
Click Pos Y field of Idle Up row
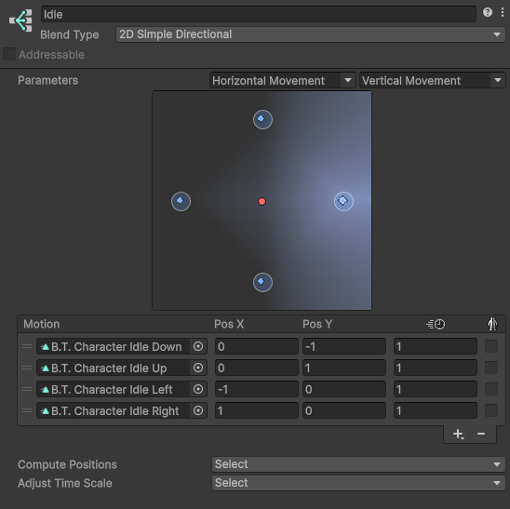pos(344,368)
